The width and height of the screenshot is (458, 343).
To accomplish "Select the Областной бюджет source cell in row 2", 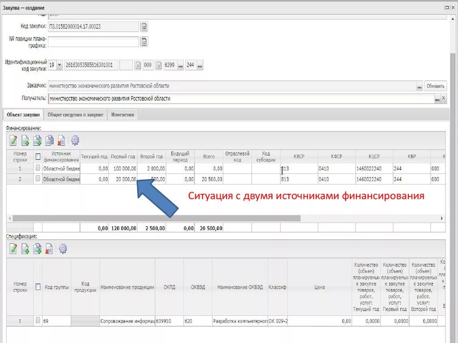I will (61, 179).
